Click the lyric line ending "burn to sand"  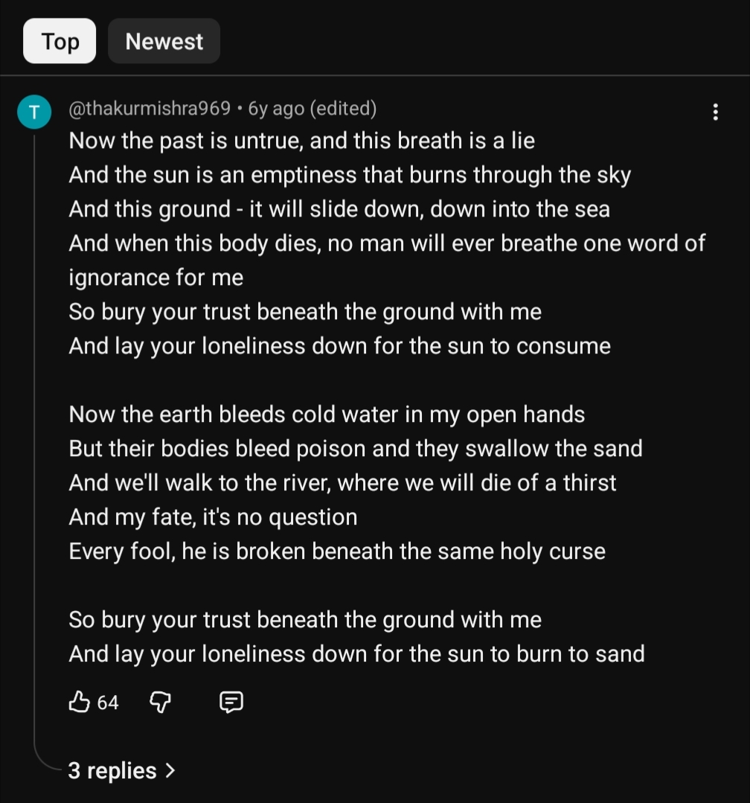point(356,654)
